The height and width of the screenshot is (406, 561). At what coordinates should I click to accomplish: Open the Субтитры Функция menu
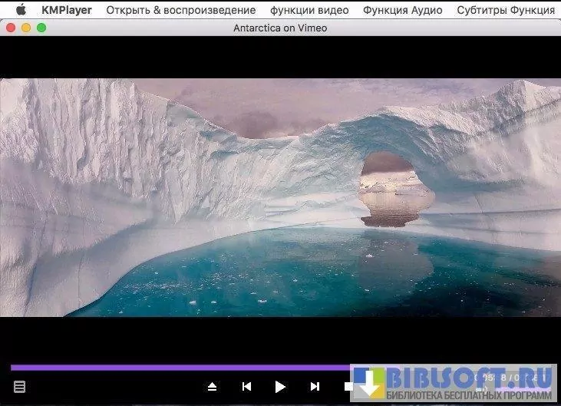click(505, 10)
